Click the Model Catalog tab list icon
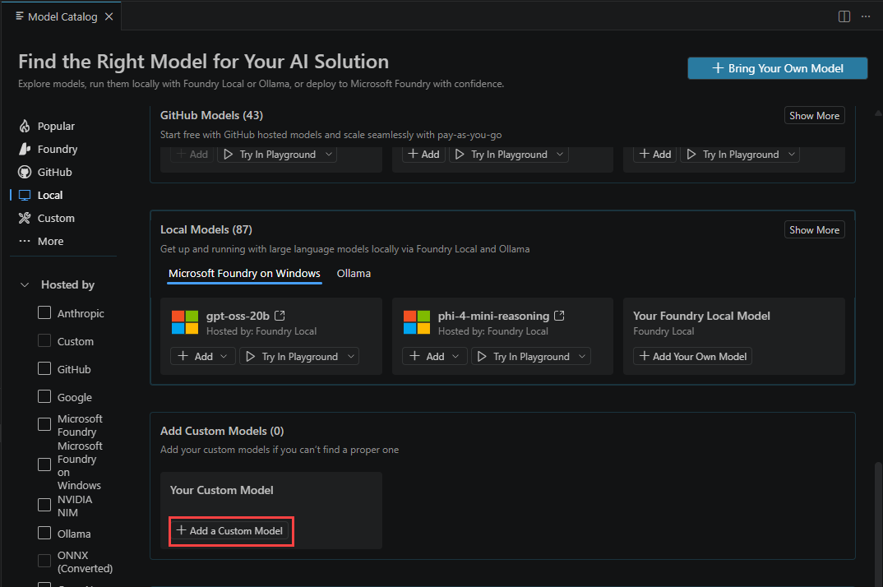883x587 pixels. coord(20,16)
